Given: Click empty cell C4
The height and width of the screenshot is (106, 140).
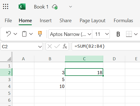Looking at the screenshot, I should point(84,86).
